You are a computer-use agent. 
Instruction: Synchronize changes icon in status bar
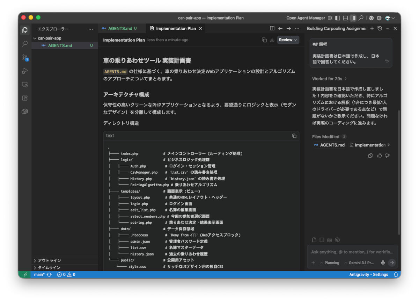[49, 275]
